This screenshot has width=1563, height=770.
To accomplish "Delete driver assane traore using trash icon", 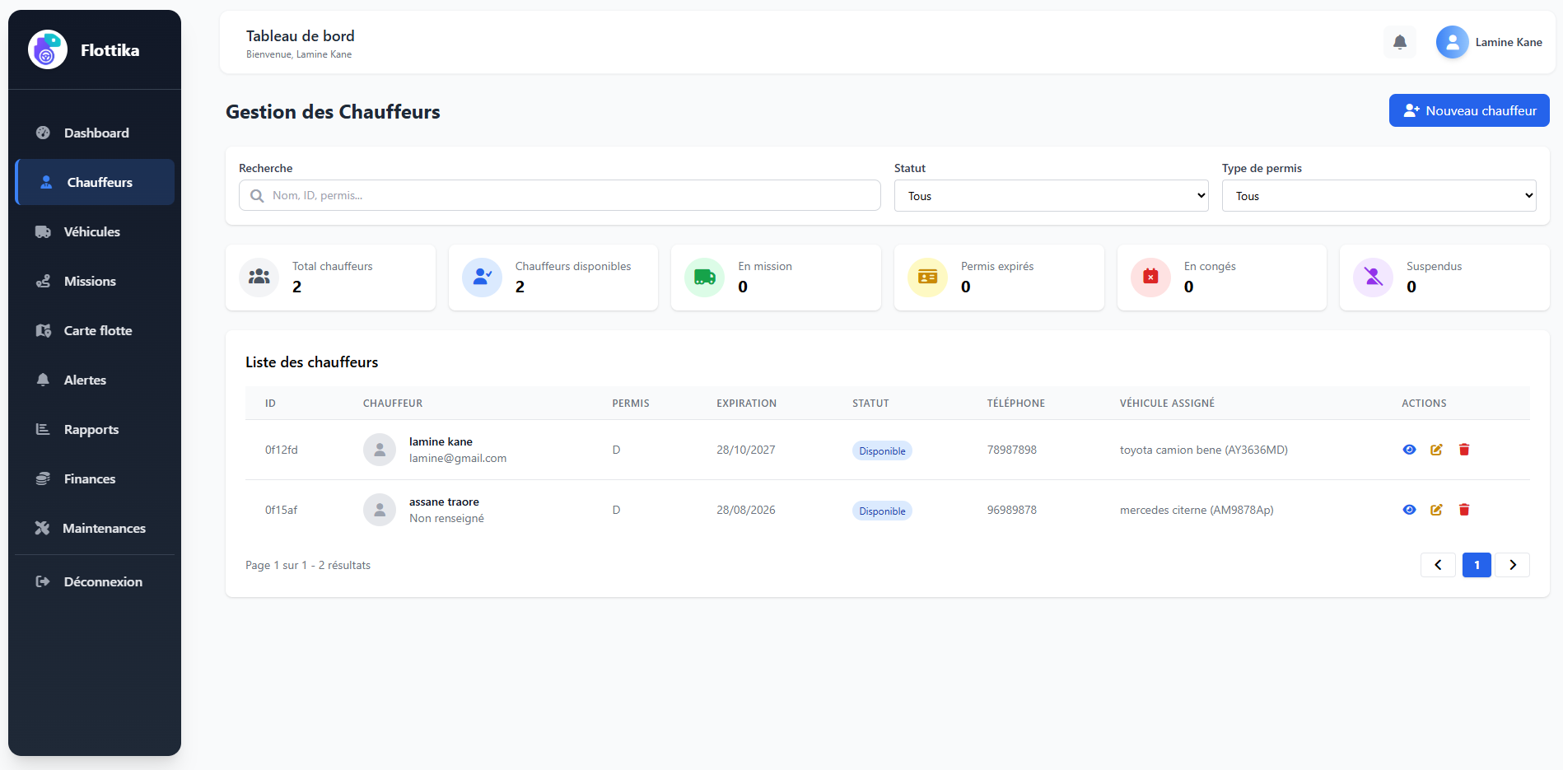I will (1464, 510).
